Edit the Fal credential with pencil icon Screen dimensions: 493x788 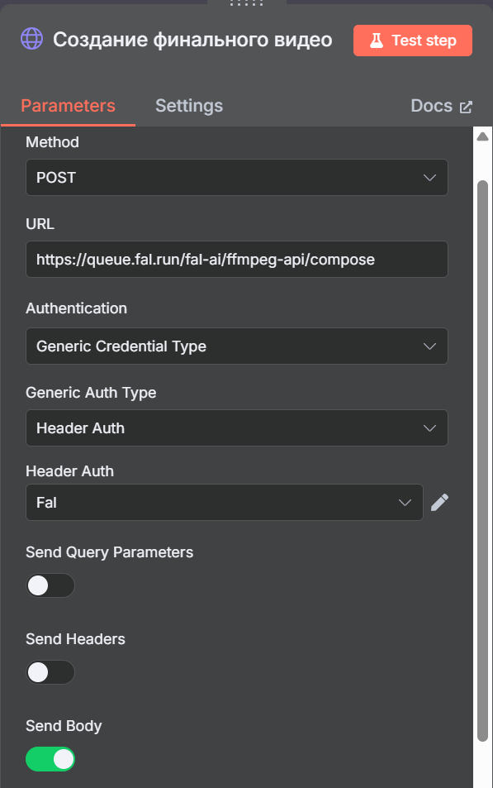coord(440,503)
